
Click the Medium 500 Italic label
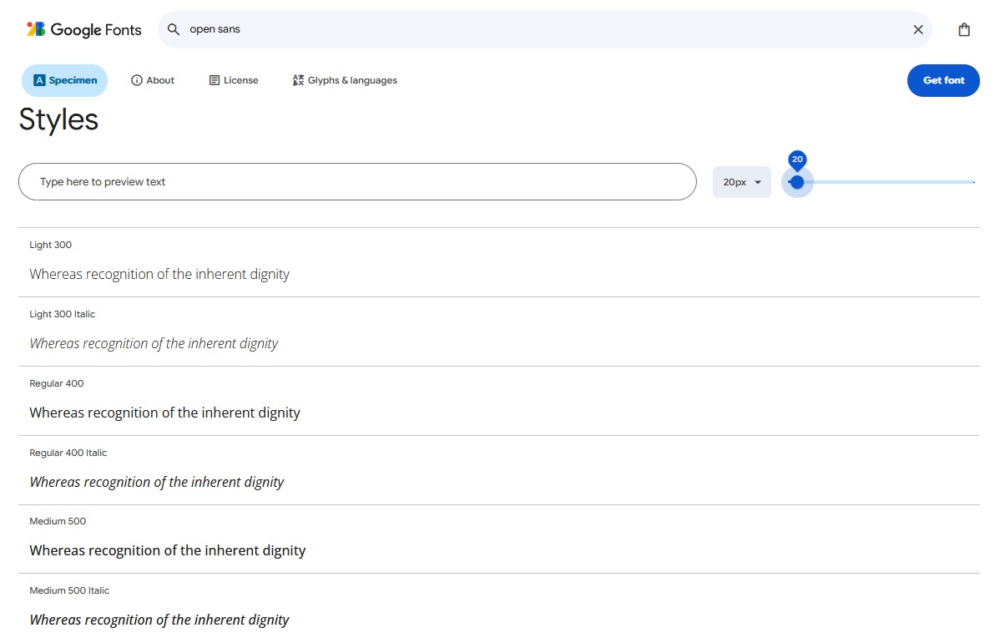(69, 591)
